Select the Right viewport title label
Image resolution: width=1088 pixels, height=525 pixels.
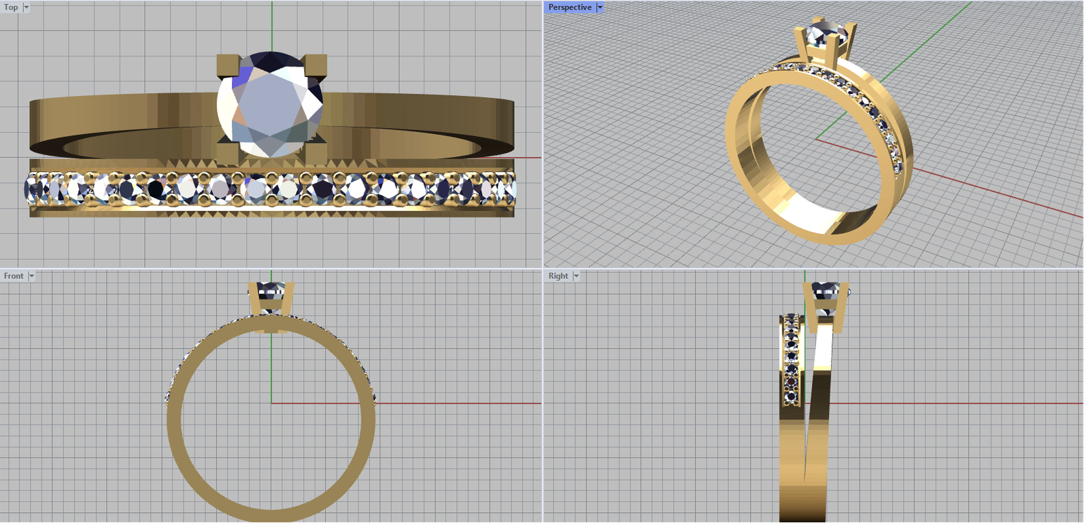point(558,276)
